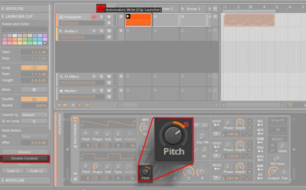The height and width of the screenshot is (190, 306).
Task: Toggle the clip Loop button
Action: coord(34,68)
